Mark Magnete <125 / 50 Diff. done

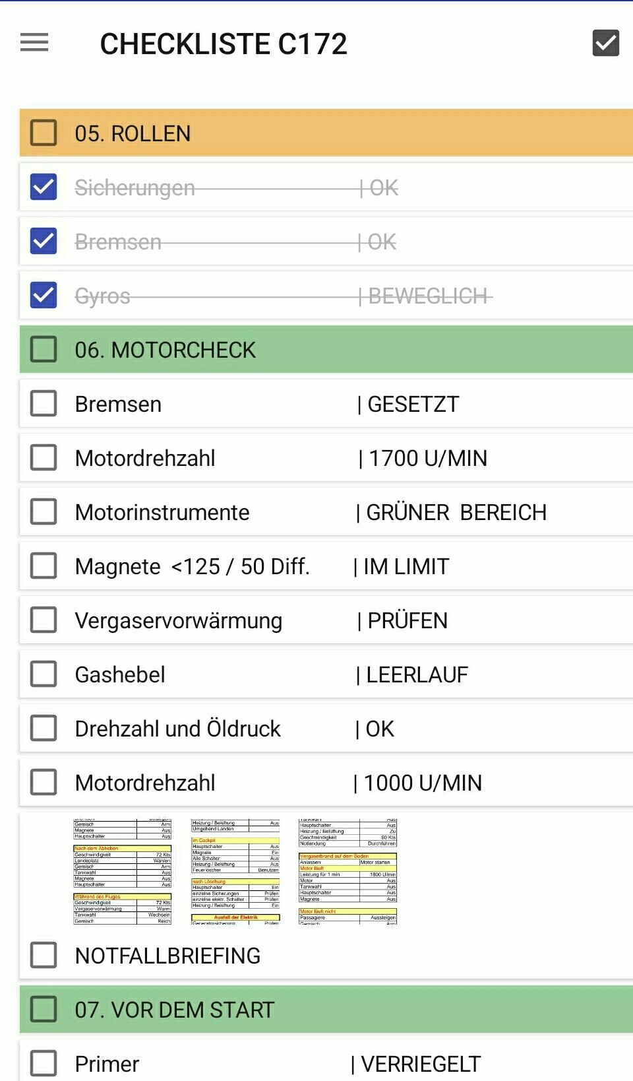click(x=44, y=566)
